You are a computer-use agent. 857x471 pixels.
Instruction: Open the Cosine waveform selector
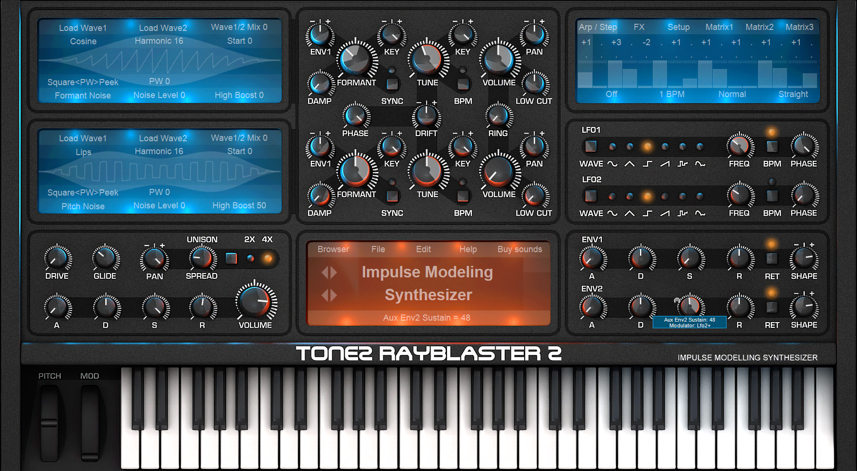click(83, 41)
